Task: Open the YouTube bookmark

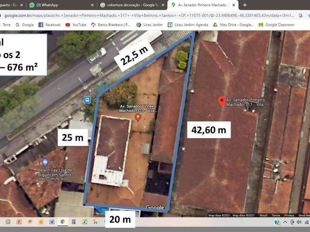Action: point(76,25)
